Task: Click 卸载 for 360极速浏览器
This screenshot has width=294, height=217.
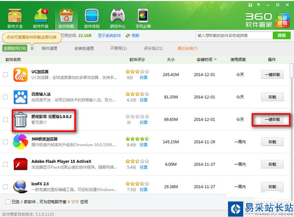Action: click(x=272, y=142)
